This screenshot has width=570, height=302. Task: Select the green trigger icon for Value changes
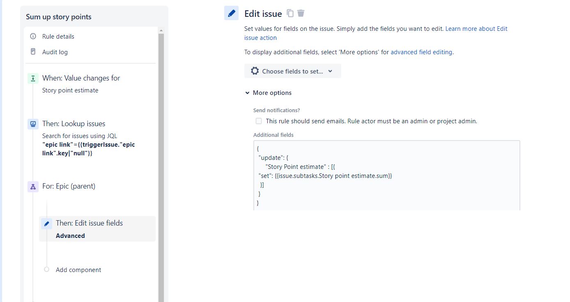[x=33, y=78]
